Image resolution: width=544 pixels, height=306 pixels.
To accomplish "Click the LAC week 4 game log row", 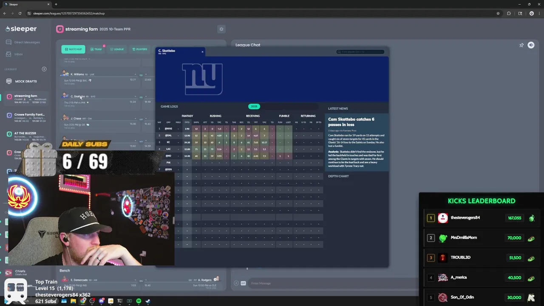I will [x=239, y=149].
